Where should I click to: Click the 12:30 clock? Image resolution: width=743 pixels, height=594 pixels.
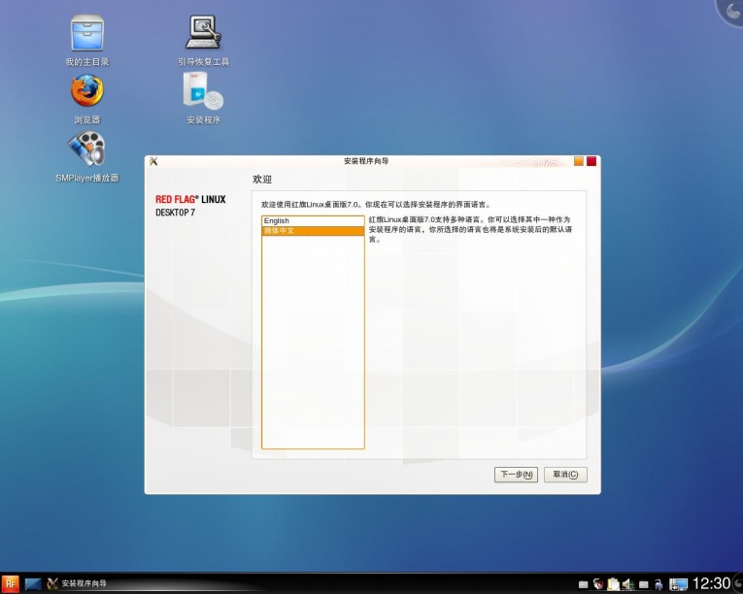[x=711, y=583]
